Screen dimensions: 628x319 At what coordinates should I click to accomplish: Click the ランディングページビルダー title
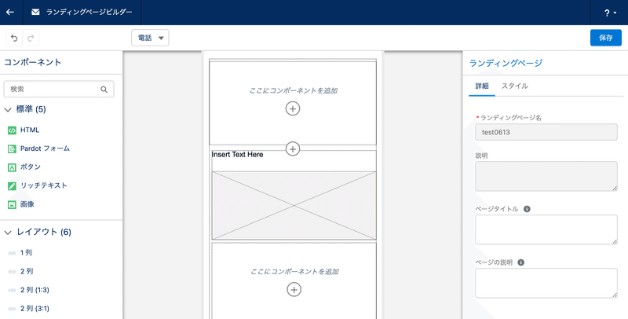89,12
